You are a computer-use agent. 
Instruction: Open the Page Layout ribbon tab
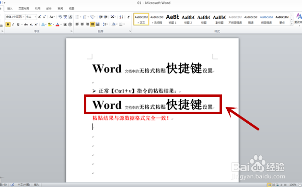pyautogui.click(x=23, y=9)
